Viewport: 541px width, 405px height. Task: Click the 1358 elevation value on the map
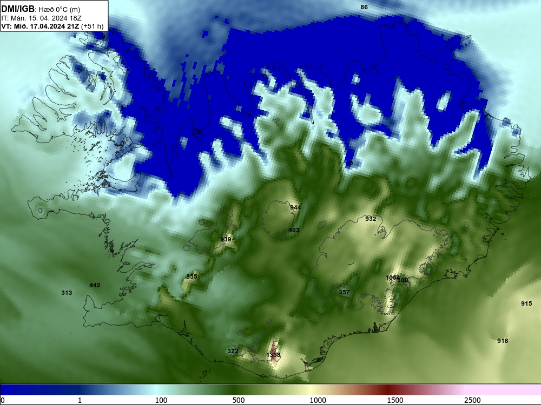(x=273, y=355)
